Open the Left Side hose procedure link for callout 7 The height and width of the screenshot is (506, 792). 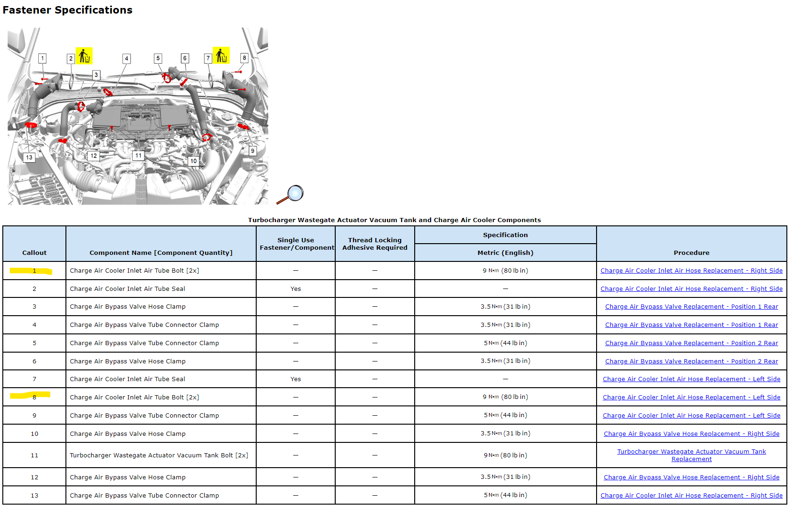pos(691,379)
